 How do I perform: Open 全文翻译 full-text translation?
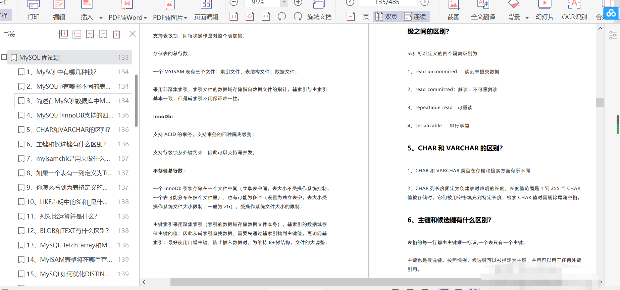483,10
